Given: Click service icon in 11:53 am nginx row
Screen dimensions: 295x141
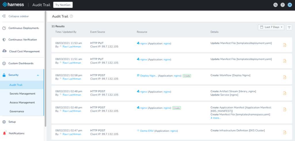Looking at the screenshot, I should (138, 43).
